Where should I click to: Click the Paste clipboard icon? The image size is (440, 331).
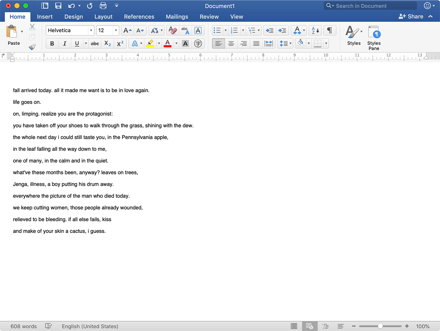(x=12, y=32)
